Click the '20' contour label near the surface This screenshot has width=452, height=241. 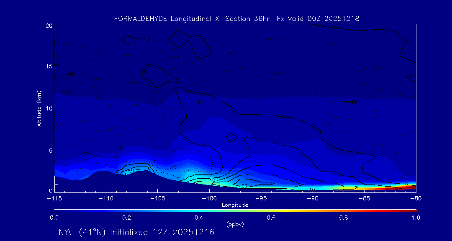[244, 185]
